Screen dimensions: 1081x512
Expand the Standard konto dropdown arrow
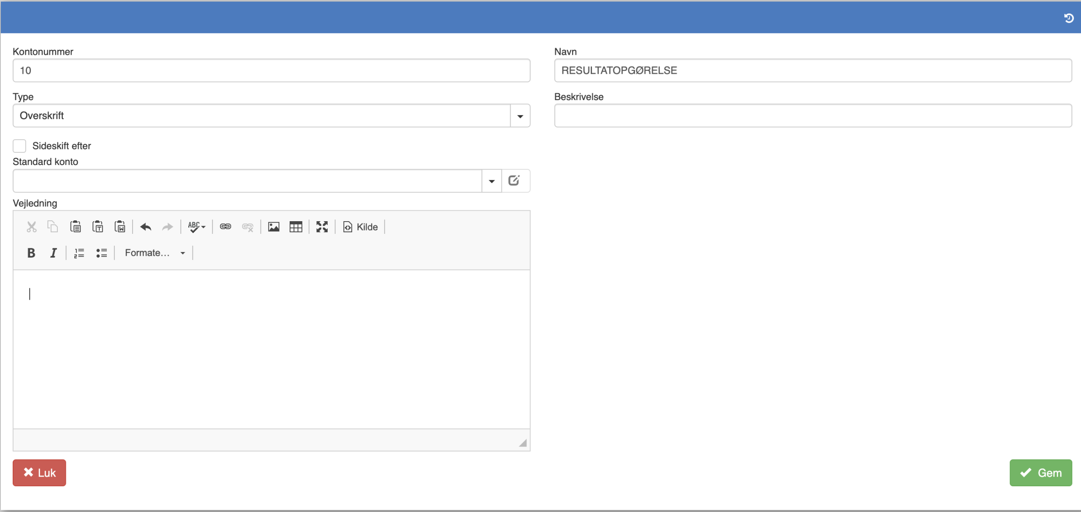[492, 181]
